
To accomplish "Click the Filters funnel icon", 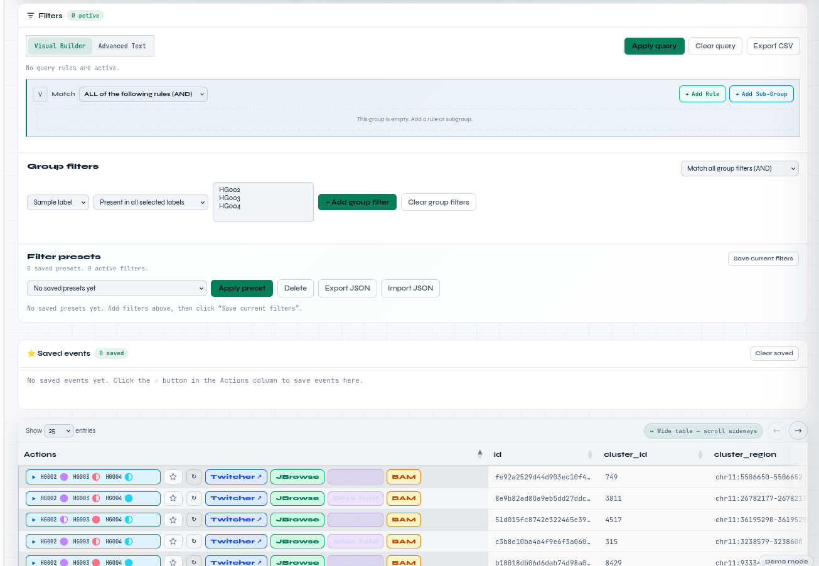I will click(31, 16).
